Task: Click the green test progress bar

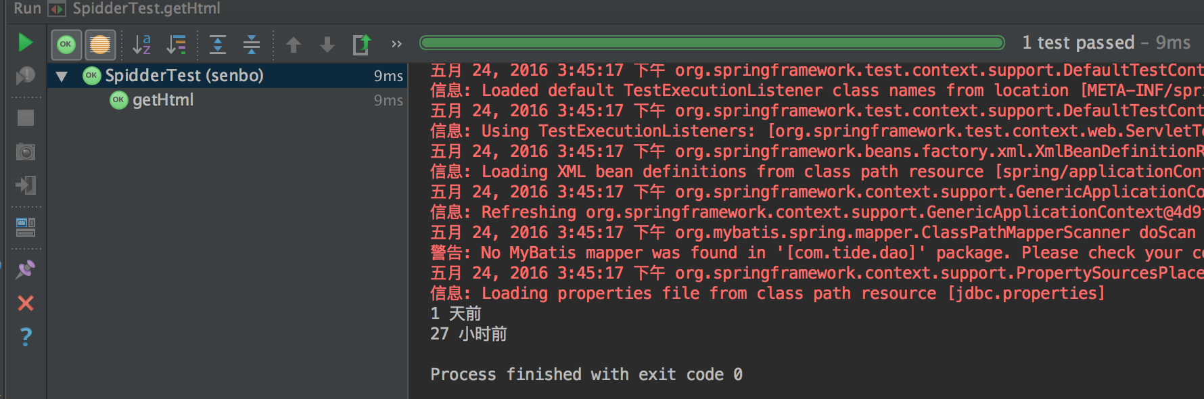Action: [x=712, y=43]
